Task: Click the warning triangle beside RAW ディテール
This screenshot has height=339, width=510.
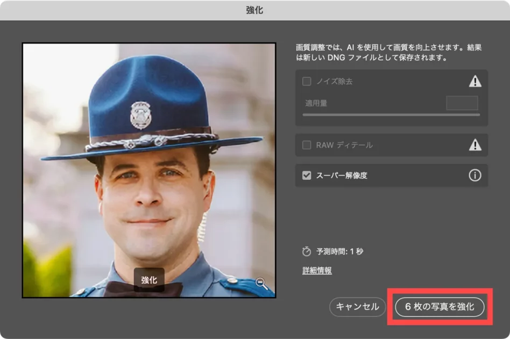Action: tap(474, 145)
